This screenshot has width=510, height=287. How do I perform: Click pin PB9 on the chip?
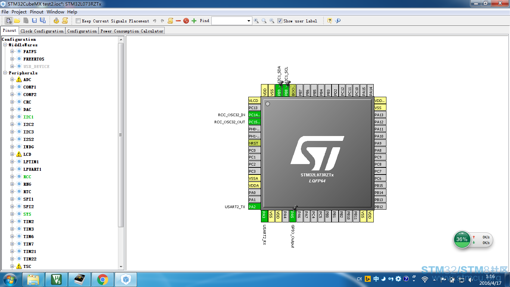pyautogui.click(x=279, y=90)
